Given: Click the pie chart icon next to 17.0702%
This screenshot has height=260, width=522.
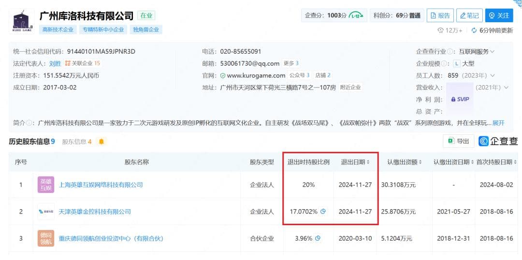Looking at the screenshot, I should [x=323, y=211].
